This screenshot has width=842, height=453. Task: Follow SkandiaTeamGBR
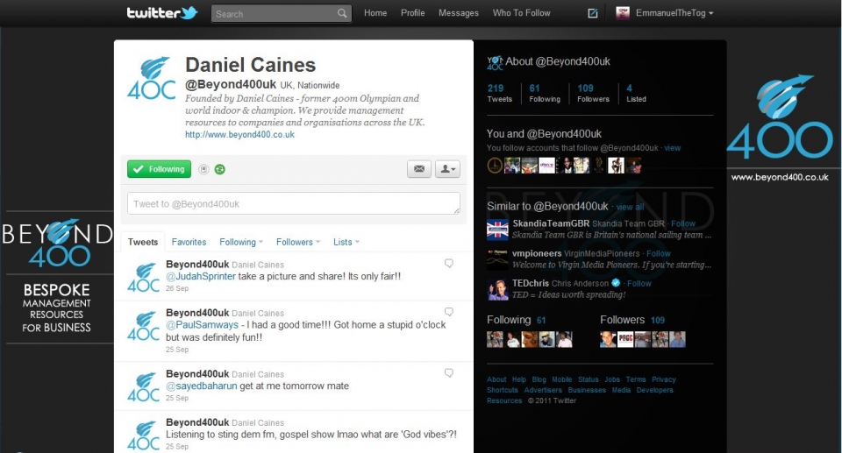(683, 223)
